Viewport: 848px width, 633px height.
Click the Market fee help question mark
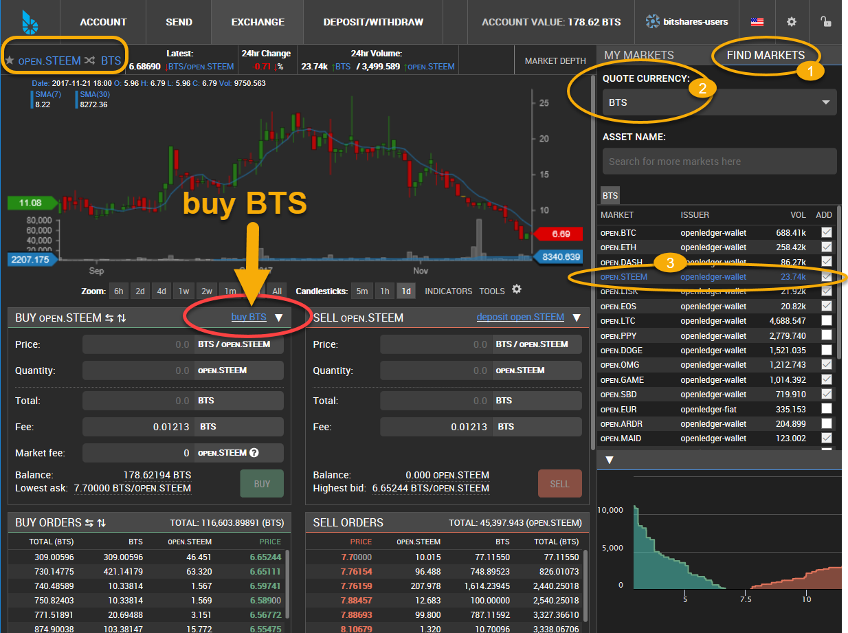tap(254, 453)
